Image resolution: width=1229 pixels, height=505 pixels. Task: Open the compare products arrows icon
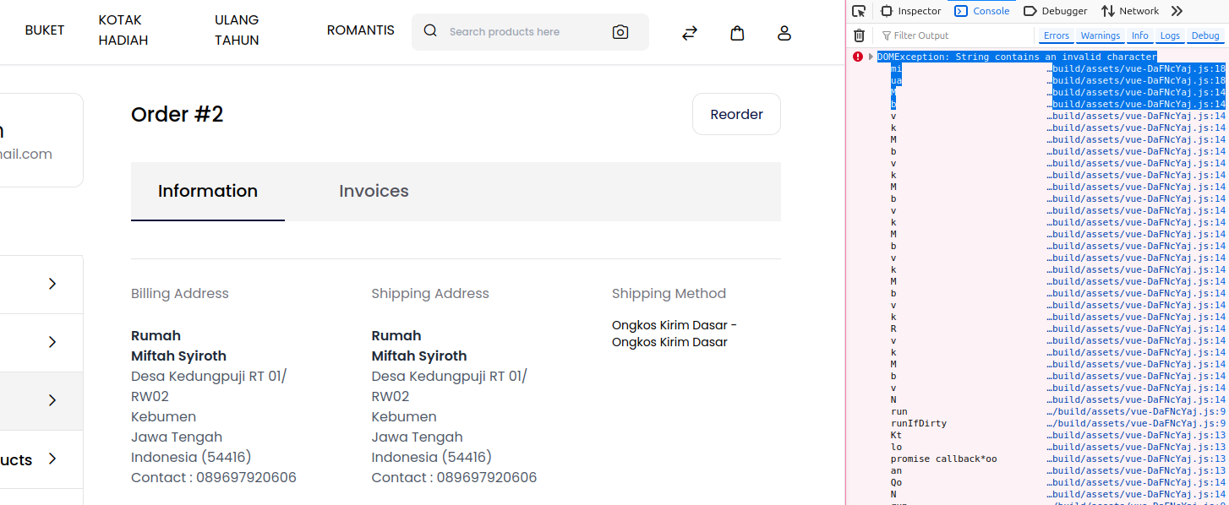point(690,33)
